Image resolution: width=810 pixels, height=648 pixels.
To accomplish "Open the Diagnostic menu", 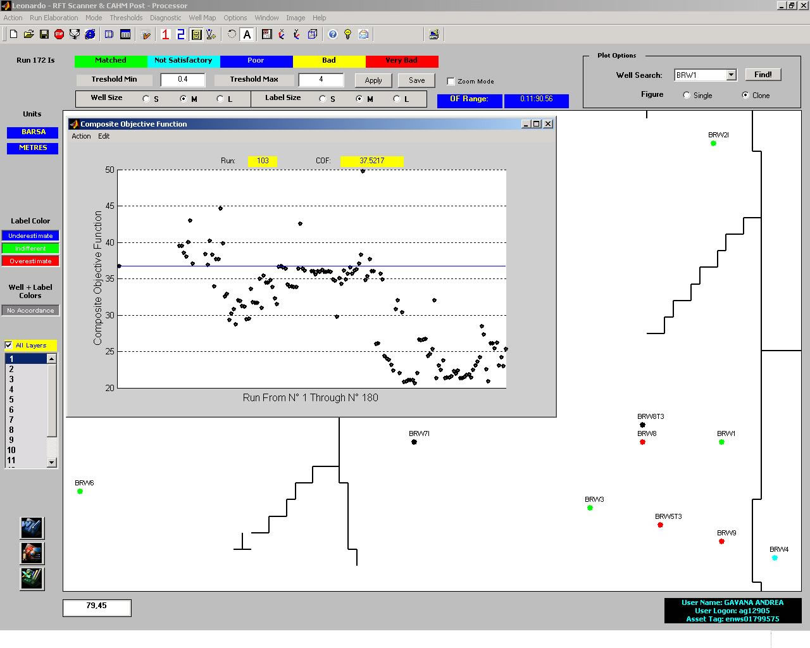I will [165, 18].
